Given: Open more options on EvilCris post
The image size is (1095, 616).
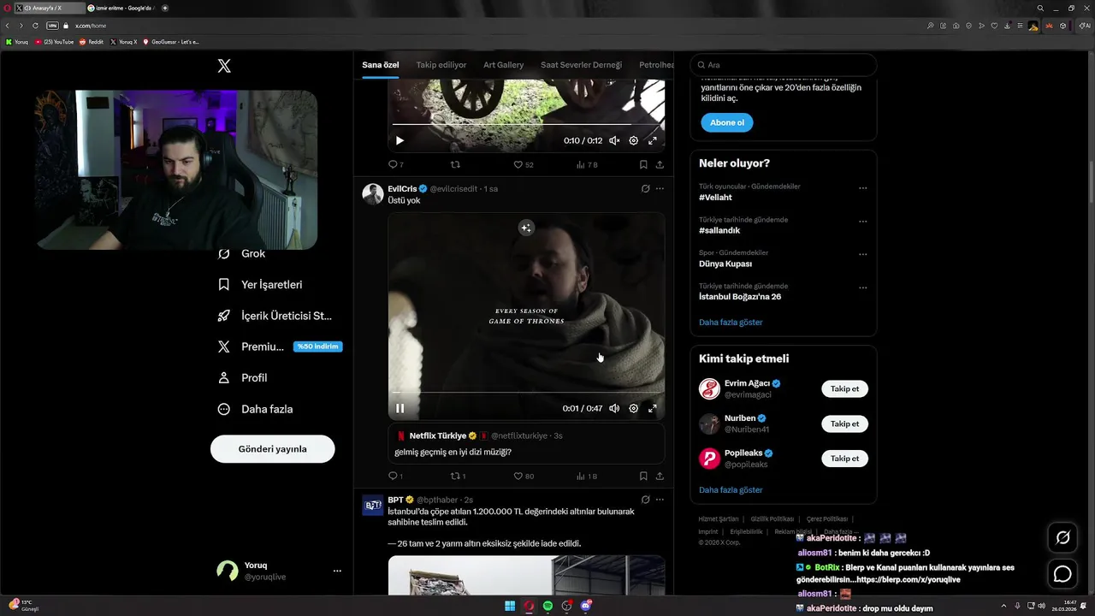Looking at the screenshot, I should [660, 188].
